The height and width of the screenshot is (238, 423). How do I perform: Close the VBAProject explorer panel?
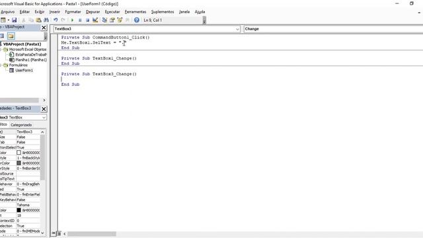pyautogui.click(x=44, y=28)
